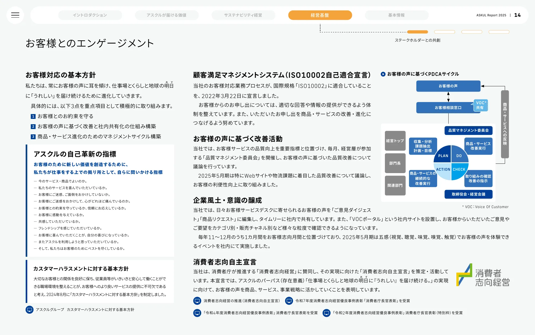The height and width of the screenshot is (335, 535).
Task: Click the ACTION quadrant of the cycle
Action: point(443,170)
